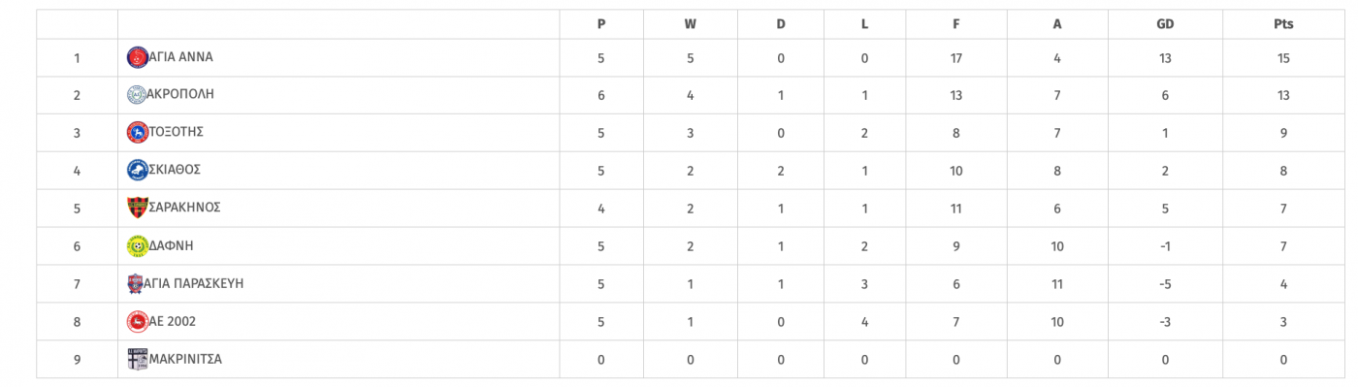
Task: Click the 15 points cell for ΑΓΙΑ ΑΝΝΑ
Action: (1283, 57)
